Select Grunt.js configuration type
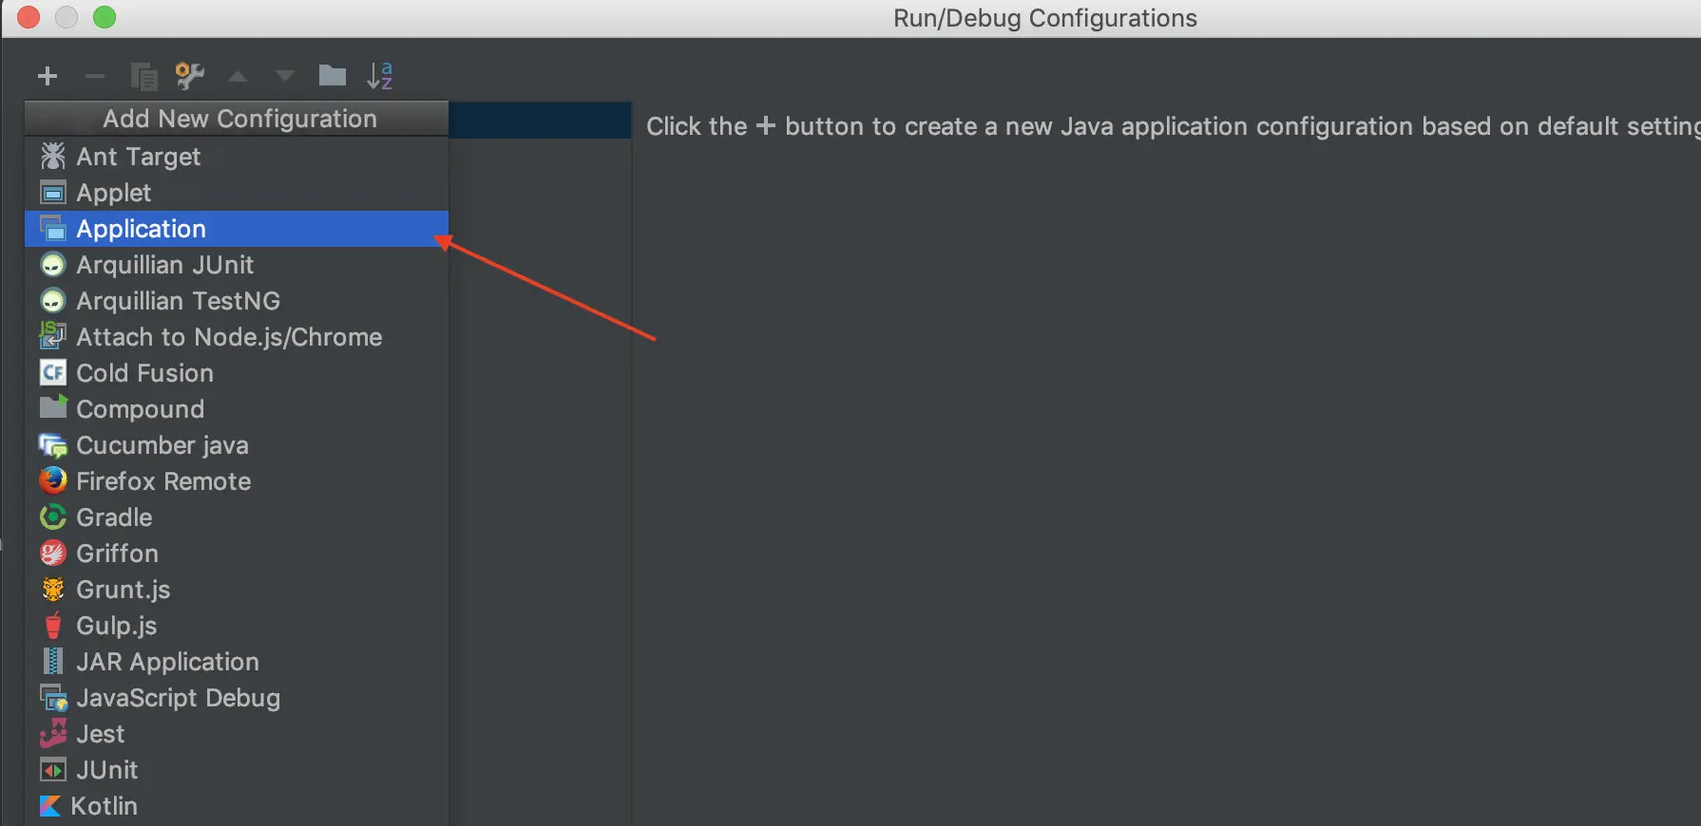 (237, 590)
